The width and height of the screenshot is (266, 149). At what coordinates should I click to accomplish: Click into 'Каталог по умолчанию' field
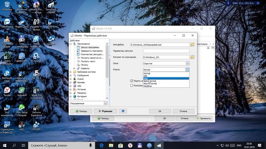coord(166,57)
